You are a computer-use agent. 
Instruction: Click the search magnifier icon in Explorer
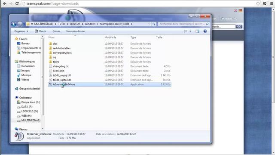[x=207, y=24]
